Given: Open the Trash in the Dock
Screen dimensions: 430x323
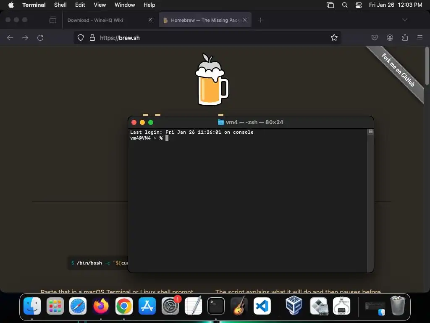Looking at the screenshot, I should pyautogui.click(x=398, y=306).
